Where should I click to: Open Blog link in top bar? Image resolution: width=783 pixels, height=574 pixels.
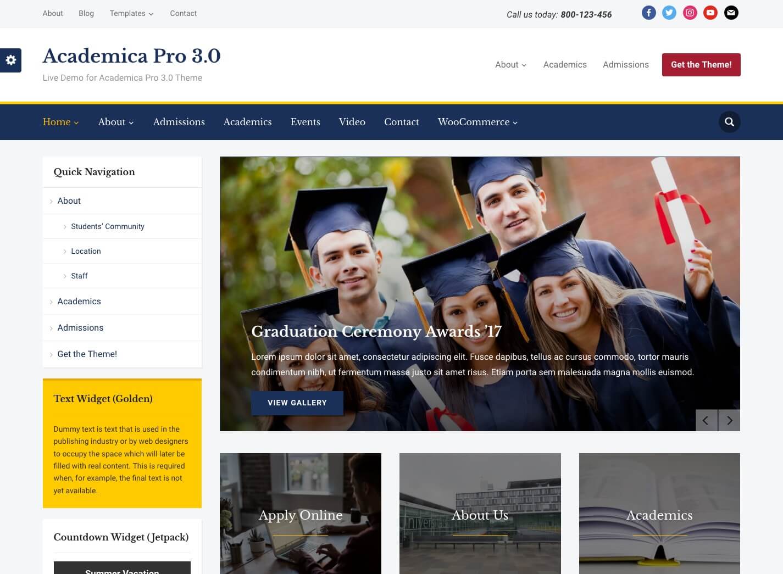(86, 13)
